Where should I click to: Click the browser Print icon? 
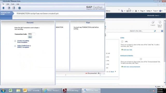click(136, 11)
